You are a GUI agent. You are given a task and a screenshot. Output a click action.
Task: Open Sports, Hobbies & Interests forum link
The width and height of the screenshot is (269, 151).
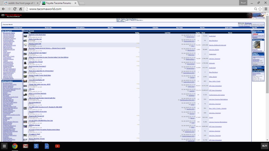tap(218, 45)
